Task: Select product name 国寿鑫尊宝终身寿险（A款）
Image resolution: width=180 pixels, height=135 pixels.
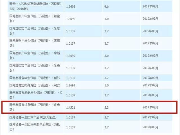Action: 35,85
